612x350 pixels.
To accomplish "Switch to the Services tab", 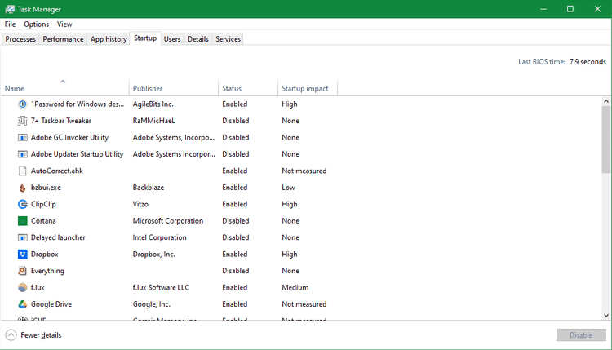I will point(228,39).
